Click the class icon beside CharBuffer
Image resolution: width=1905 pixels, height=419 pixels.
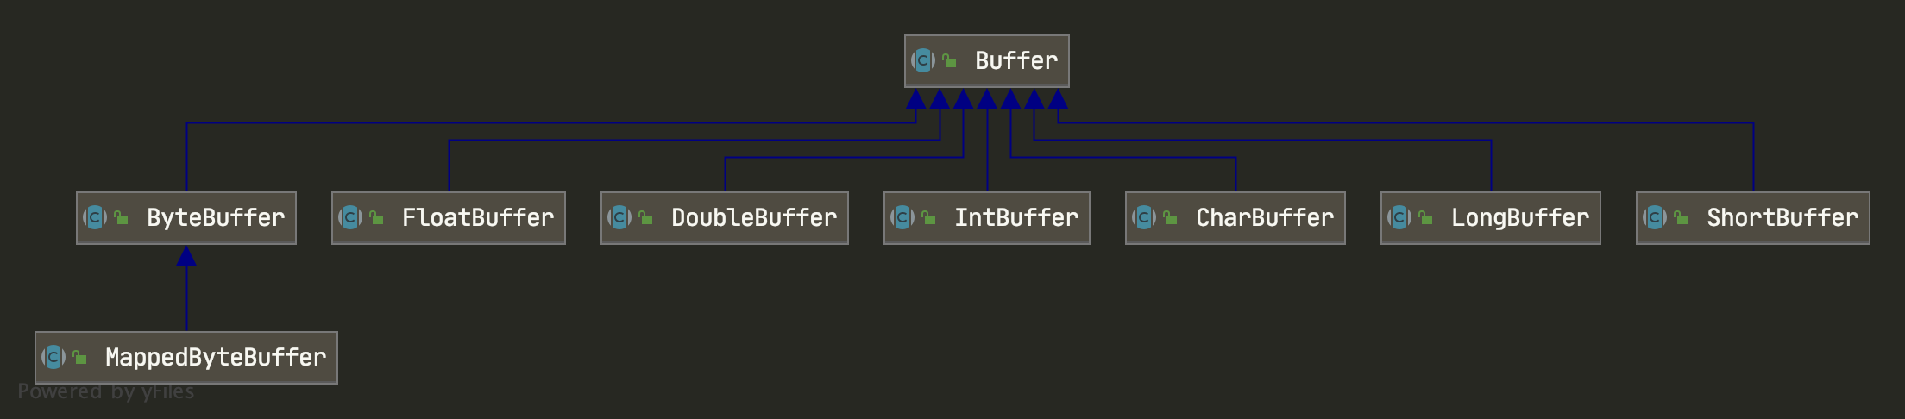pyautogui.click(x=1144, y=217)
